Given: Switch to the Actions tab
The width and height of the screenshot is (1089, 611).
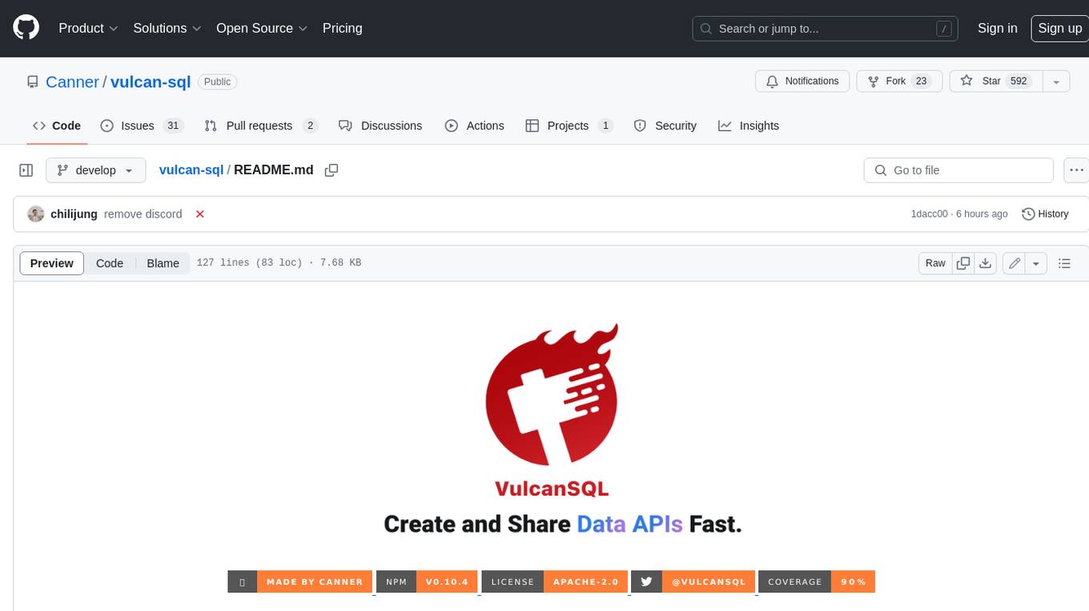Looking at the screenshot, I should [x=475, y=126].
